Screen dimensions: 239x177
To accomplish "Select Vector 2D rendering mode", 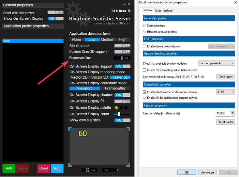I will (x=79, y=78).
